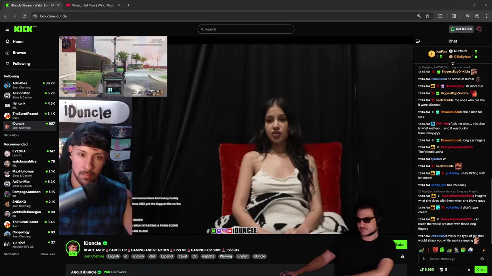Click iDuncle's channel avatar with LIVE badge

(x=73, y=248)
